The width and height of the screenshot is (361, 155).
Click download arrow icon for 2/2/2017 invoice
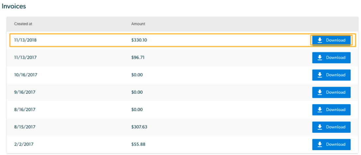pyautogui.click(x=320, y=145)
